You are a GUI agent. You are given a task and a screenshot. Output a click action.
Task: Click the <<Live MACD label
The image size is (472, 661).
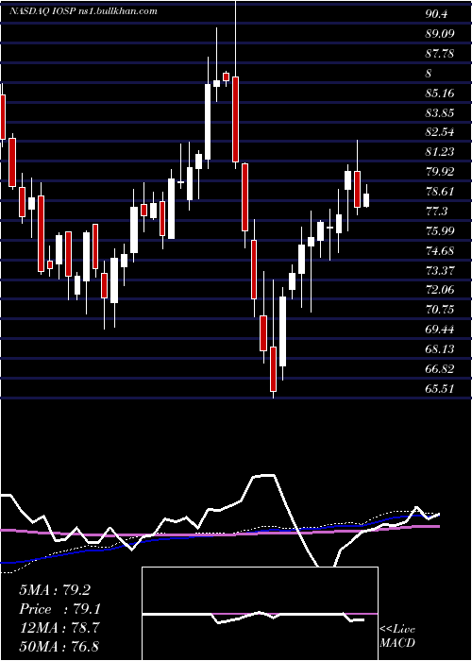(397, 636)
